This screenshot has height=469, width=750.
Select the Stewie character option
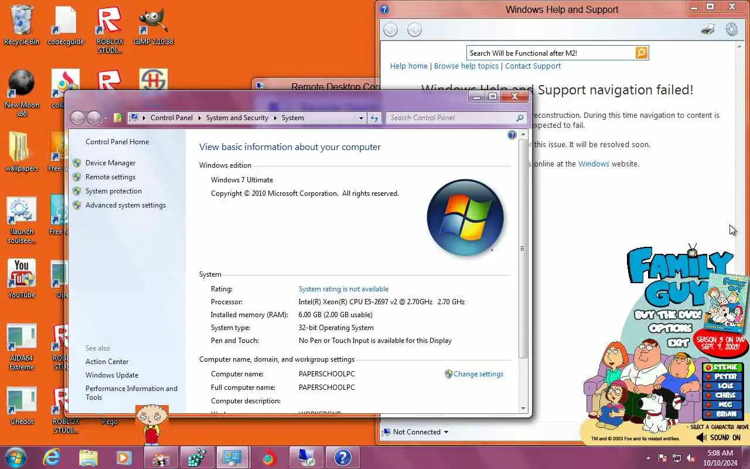(722, 368)
